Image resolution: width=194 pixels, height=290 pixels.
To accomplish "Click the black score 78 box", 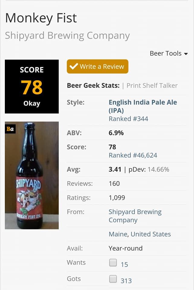I will point(32,86).
